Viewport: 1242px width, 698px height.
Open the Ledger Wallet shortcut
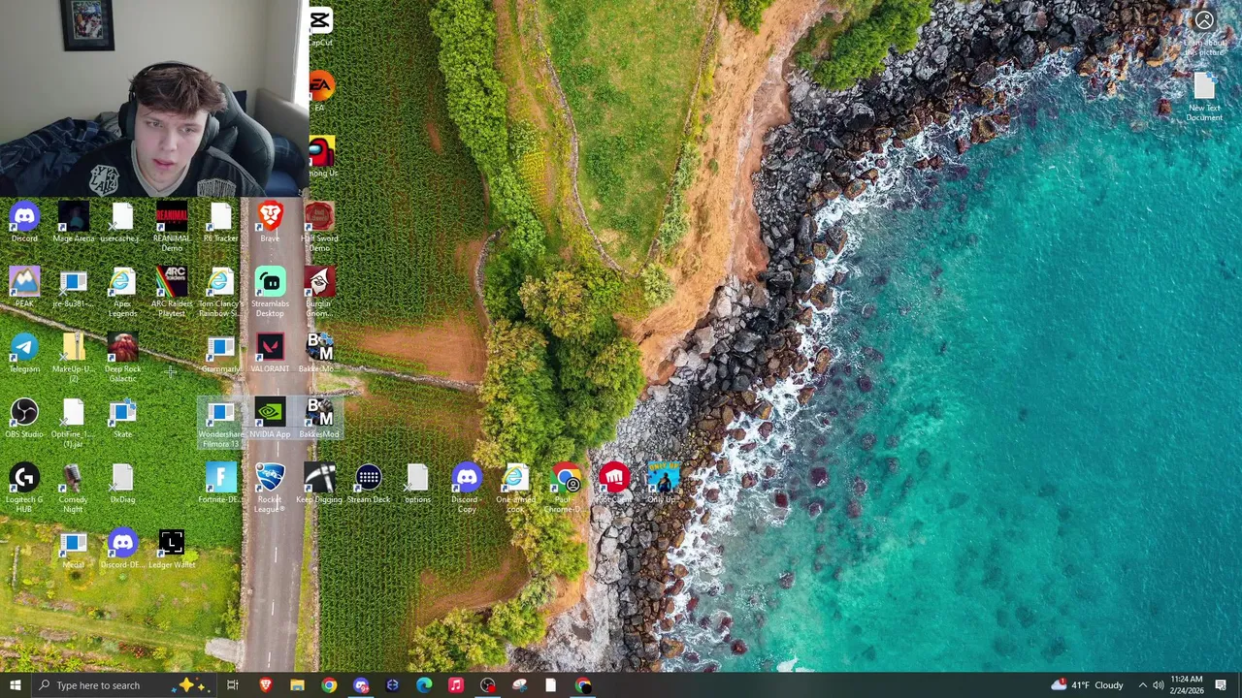172,549
